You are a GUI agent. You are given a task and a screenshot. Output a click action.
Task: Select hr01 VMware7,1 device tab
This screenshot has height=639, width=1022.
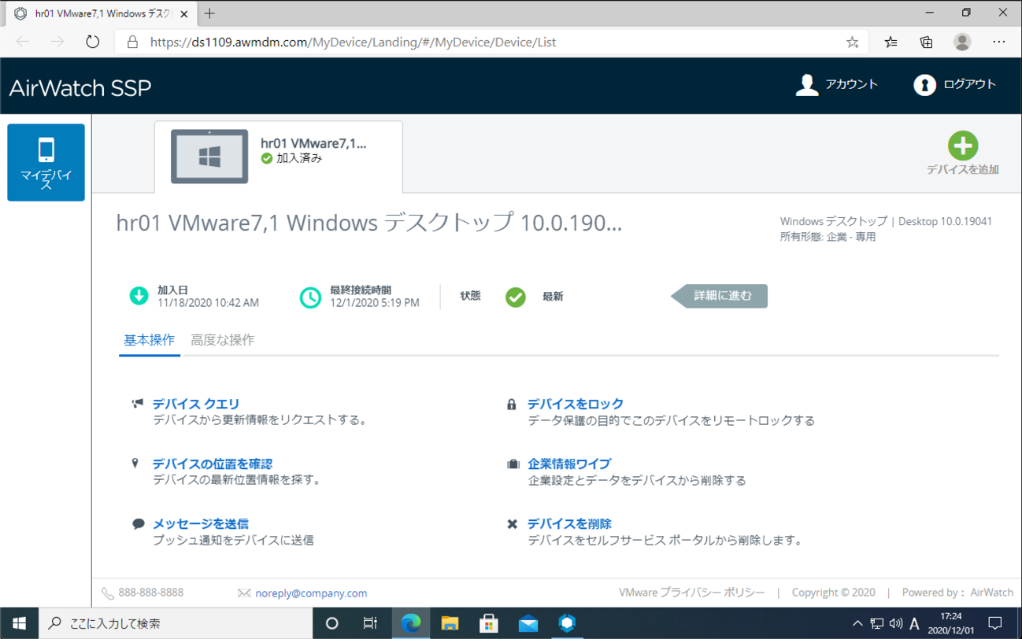tap(279, 157)
